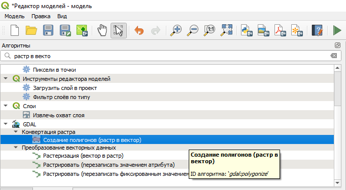Click the Алгоритмы panel title
346x190 pixels.
click(16, 45)
